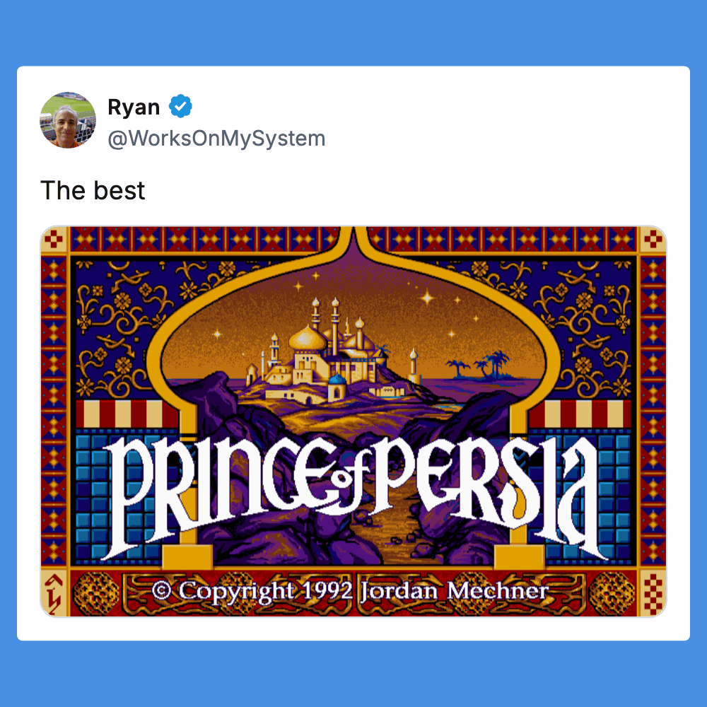707x707 pixels.
Task: Open Ryan's profile avatar photo
Action: 68,120
